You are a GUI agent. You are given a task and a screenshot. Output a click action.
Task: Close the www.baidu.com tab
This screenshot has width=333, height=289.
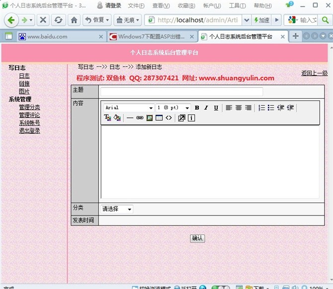coord(101,37)
